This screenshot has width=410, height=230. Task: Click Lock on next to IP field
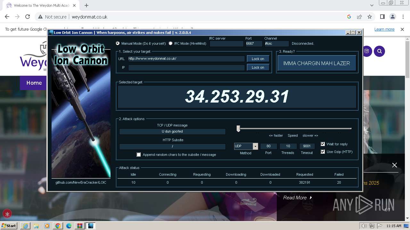tap(258, 67)
